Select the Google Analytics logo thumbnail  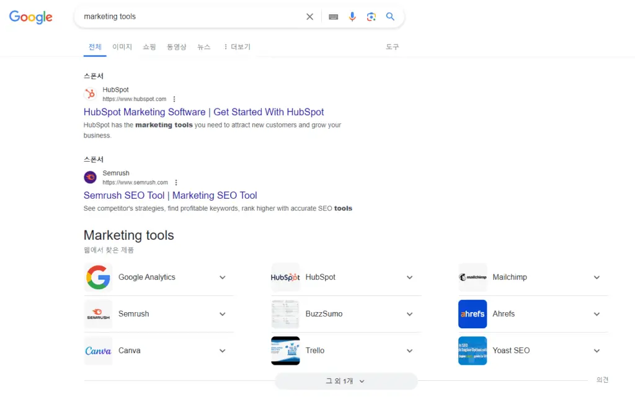(99, 277)
